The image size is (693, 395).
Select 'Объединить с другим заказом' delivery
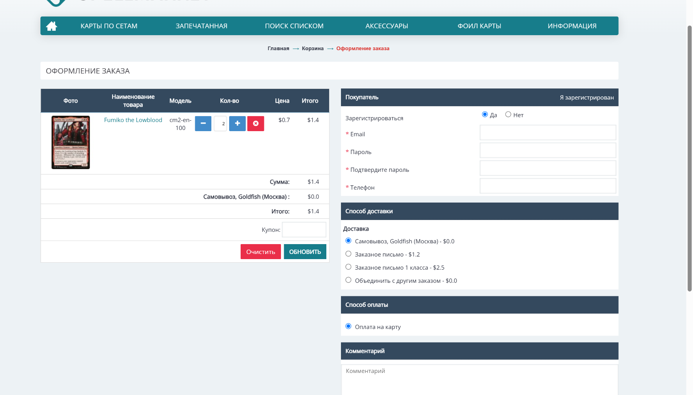coord(348,280)
